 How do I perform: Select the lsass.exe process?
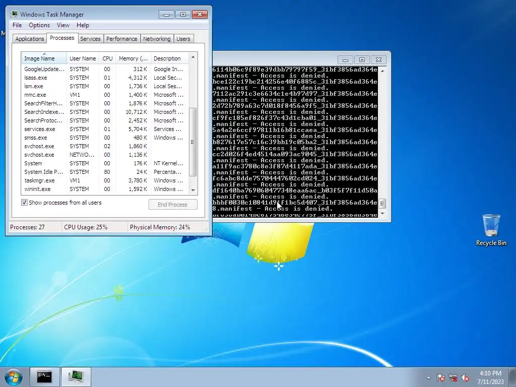click(105, 78)
